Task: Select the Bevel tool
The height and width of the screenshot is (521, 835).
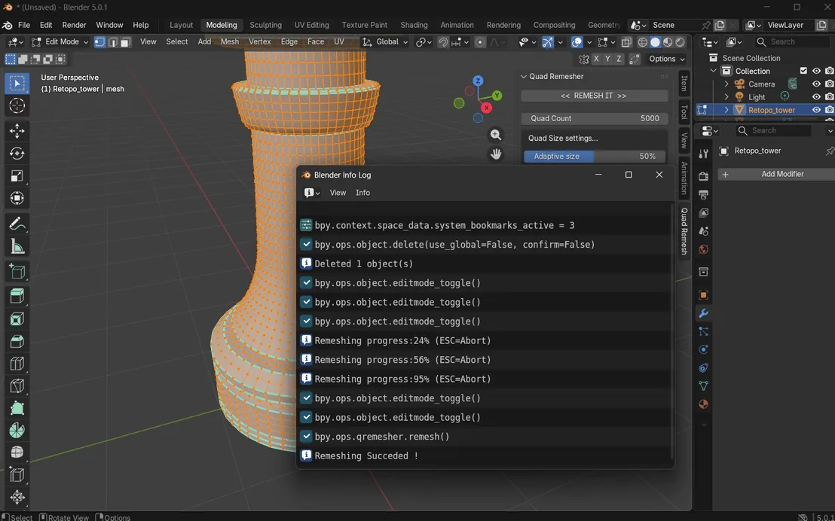Action: pos(17,341)
